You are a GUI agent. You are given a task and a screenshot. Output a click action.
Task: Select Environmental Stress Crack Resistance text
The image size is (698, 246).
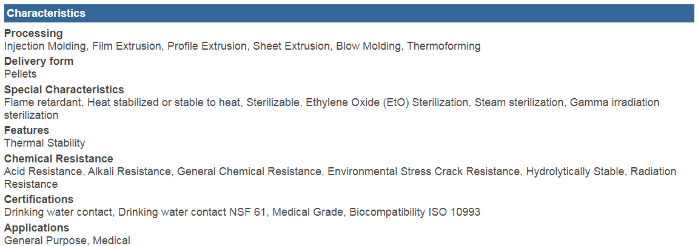[423, 171]
